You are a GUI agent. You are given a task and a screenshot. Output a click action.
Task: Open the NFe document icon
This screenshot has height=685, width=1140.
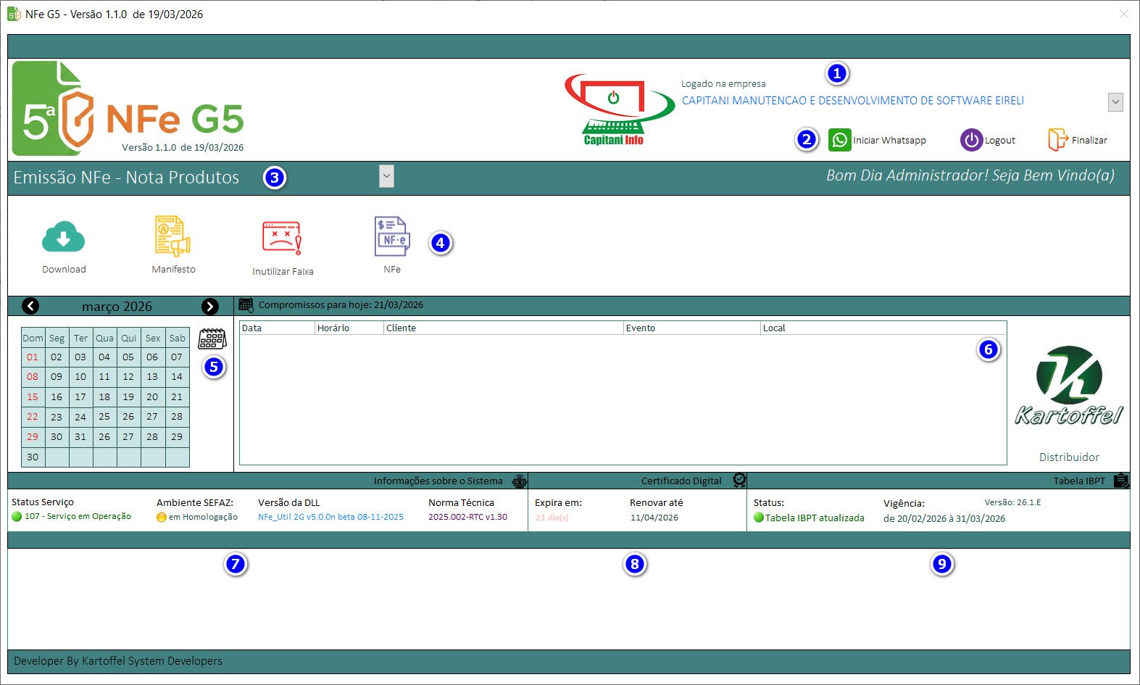pyautogui.click(x=392, y=236)
